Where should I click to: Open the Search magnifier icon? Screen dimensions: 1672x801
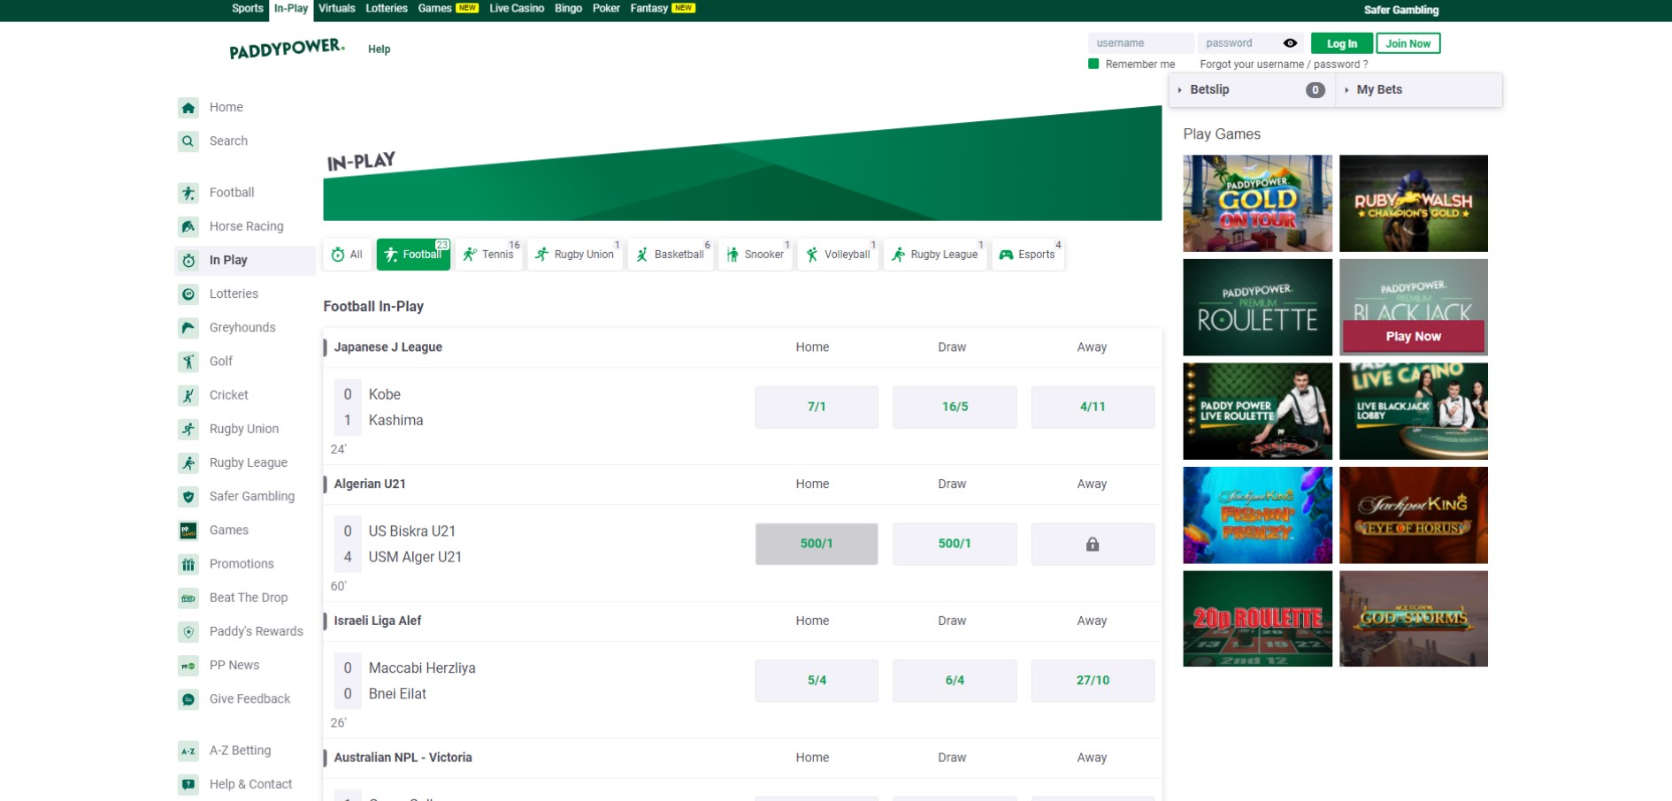(188, 141)
